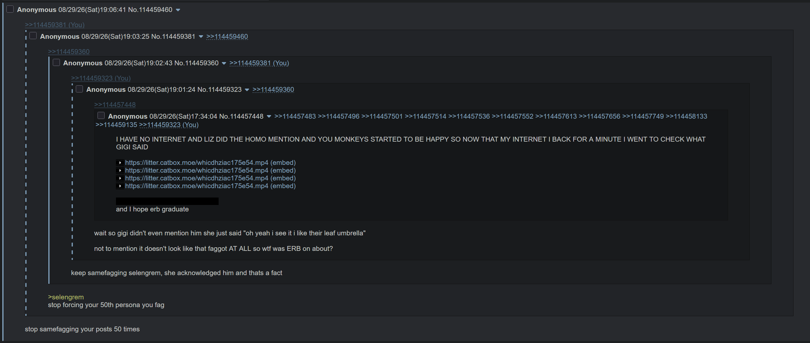Viewport: 810px width, 343px height.
Task: Open post menu arrow for No.114459381
Action: tap(201, 37)
